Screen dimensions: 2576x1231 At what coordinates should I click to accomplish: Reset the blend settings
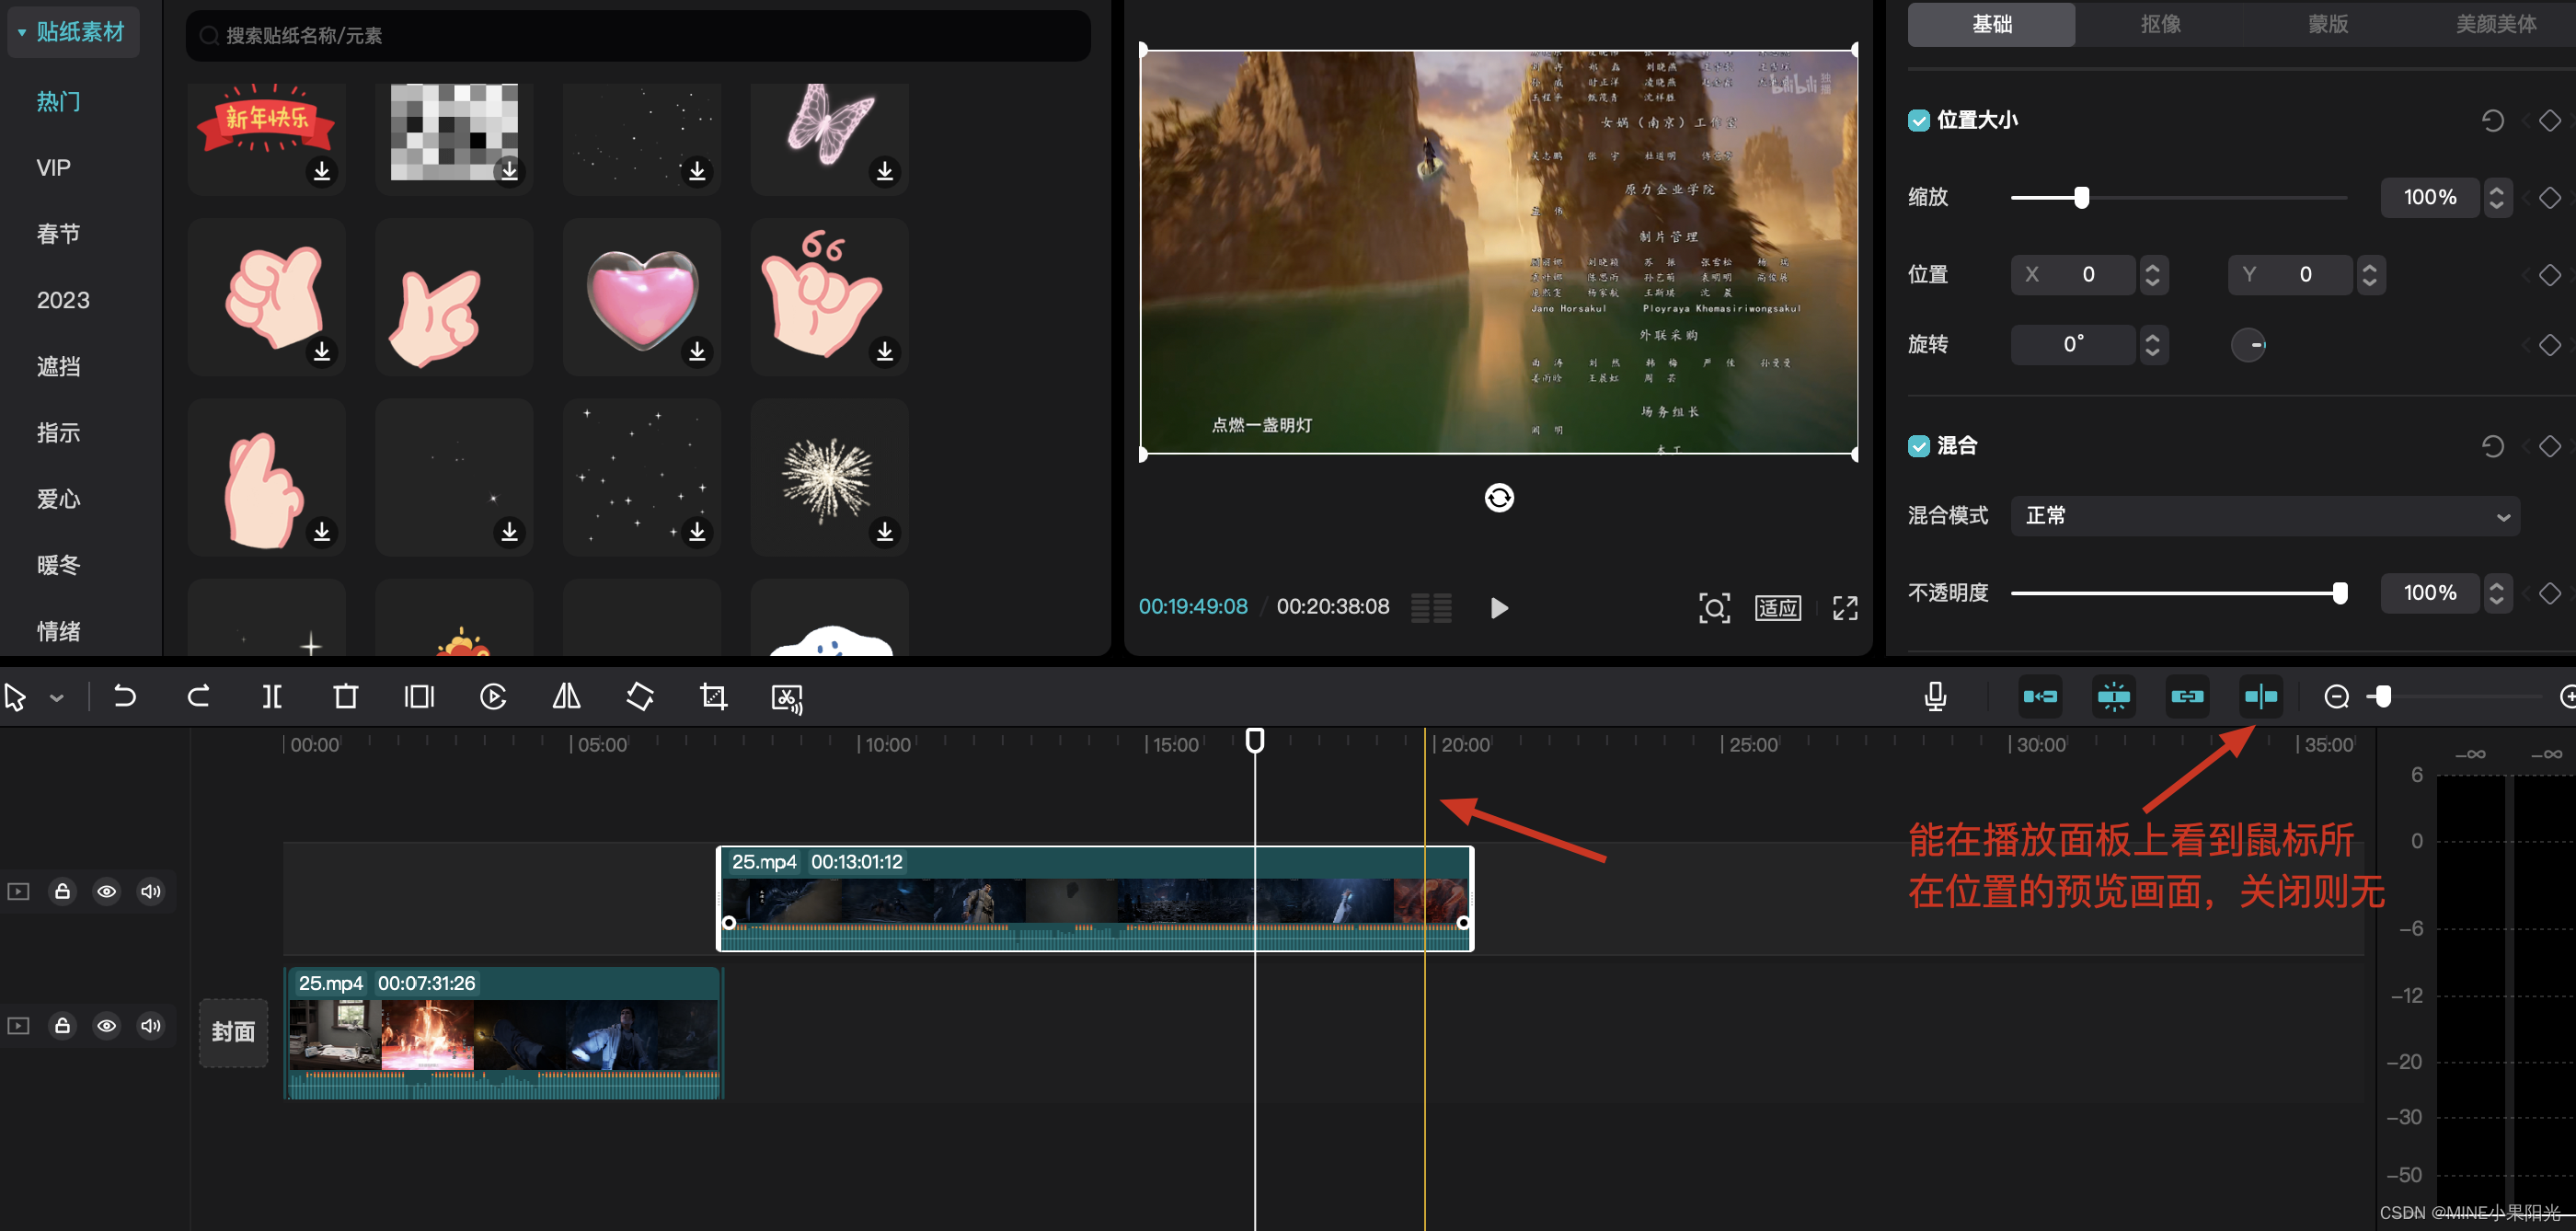tap(2492, 446)
